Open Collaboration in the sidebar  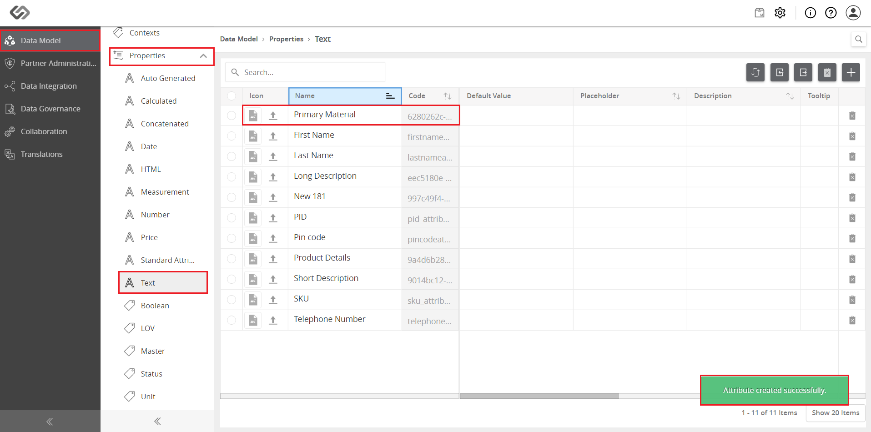click(50, 131)
